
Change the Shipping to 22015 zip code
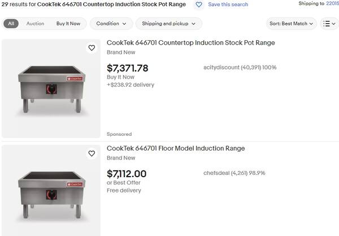pyautogui.click(x=332, y=4)
